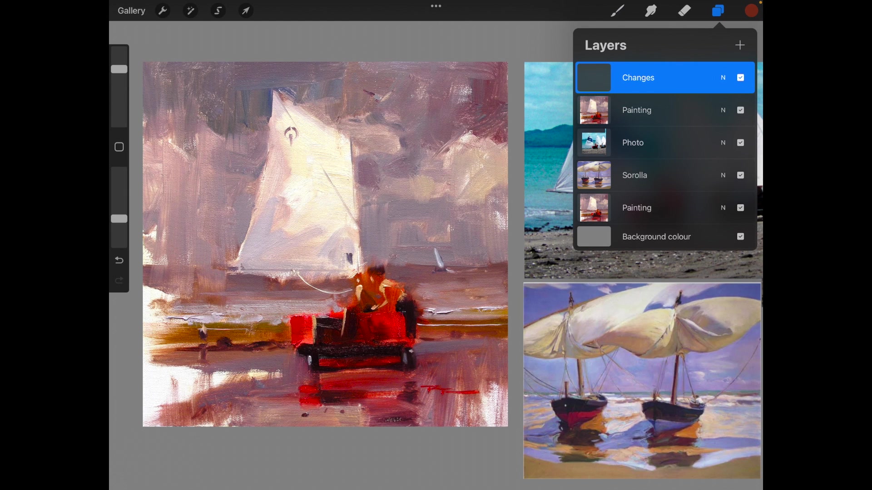Open blend mode N of Sorolla layer
This screenshot has height=490, width=872.
(x=723, y=175)
